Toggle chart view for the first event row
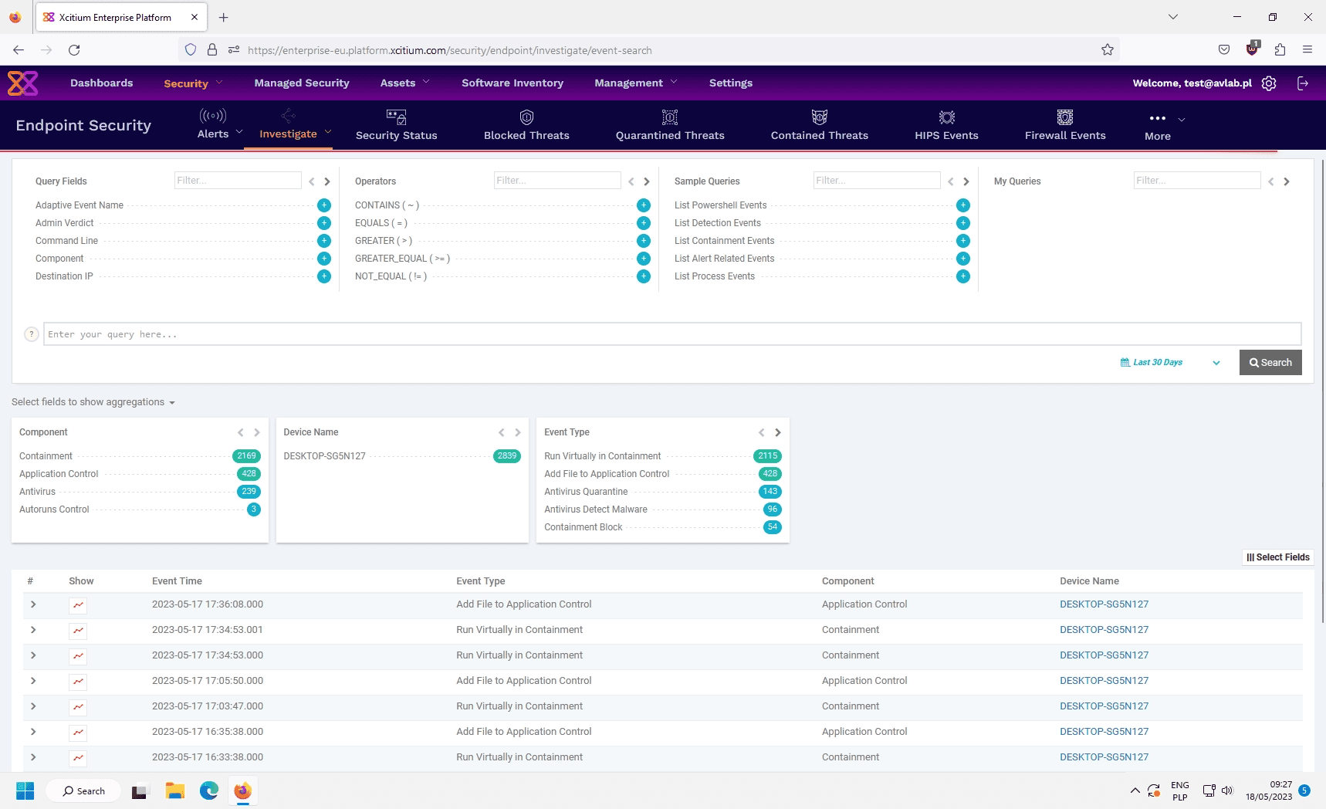Screen dimensions: 1326x809 click(x=77, y=605)
